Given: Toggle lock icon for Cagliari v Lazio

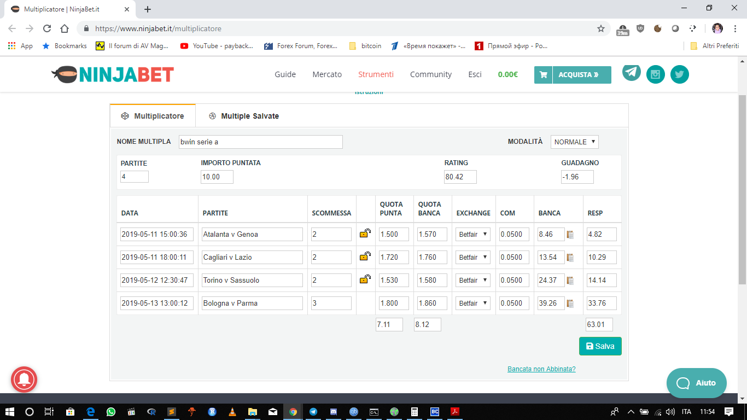Looking at the screenshot, I should [365, 256].
